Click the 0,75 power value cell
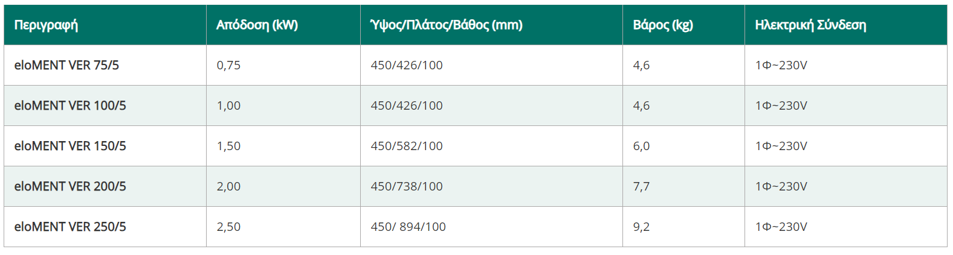Screen dimensions: 953x255 tap(228, 65)
